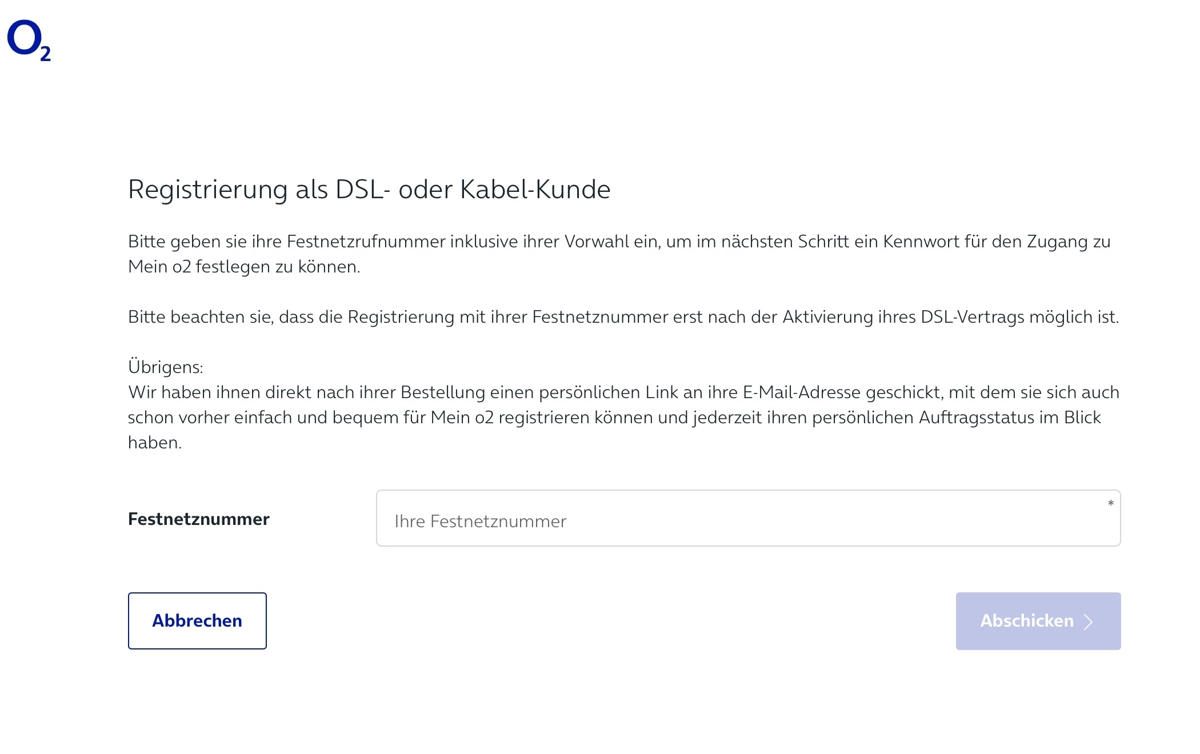Click the line starting "schon vorher einfach"

[x=614, y=418]
